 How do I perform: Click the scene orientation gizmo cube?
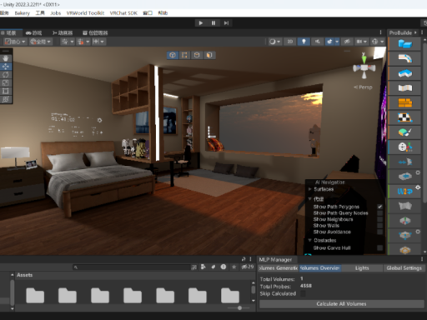tap(364, 67)
